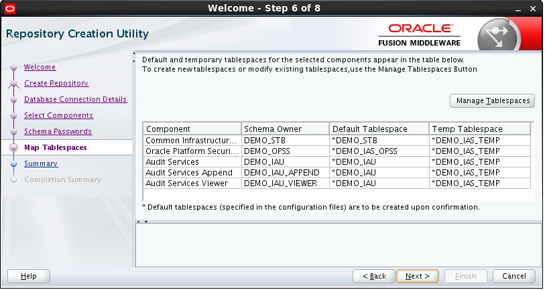Click the Oracle window menu icon

point(10,8)
